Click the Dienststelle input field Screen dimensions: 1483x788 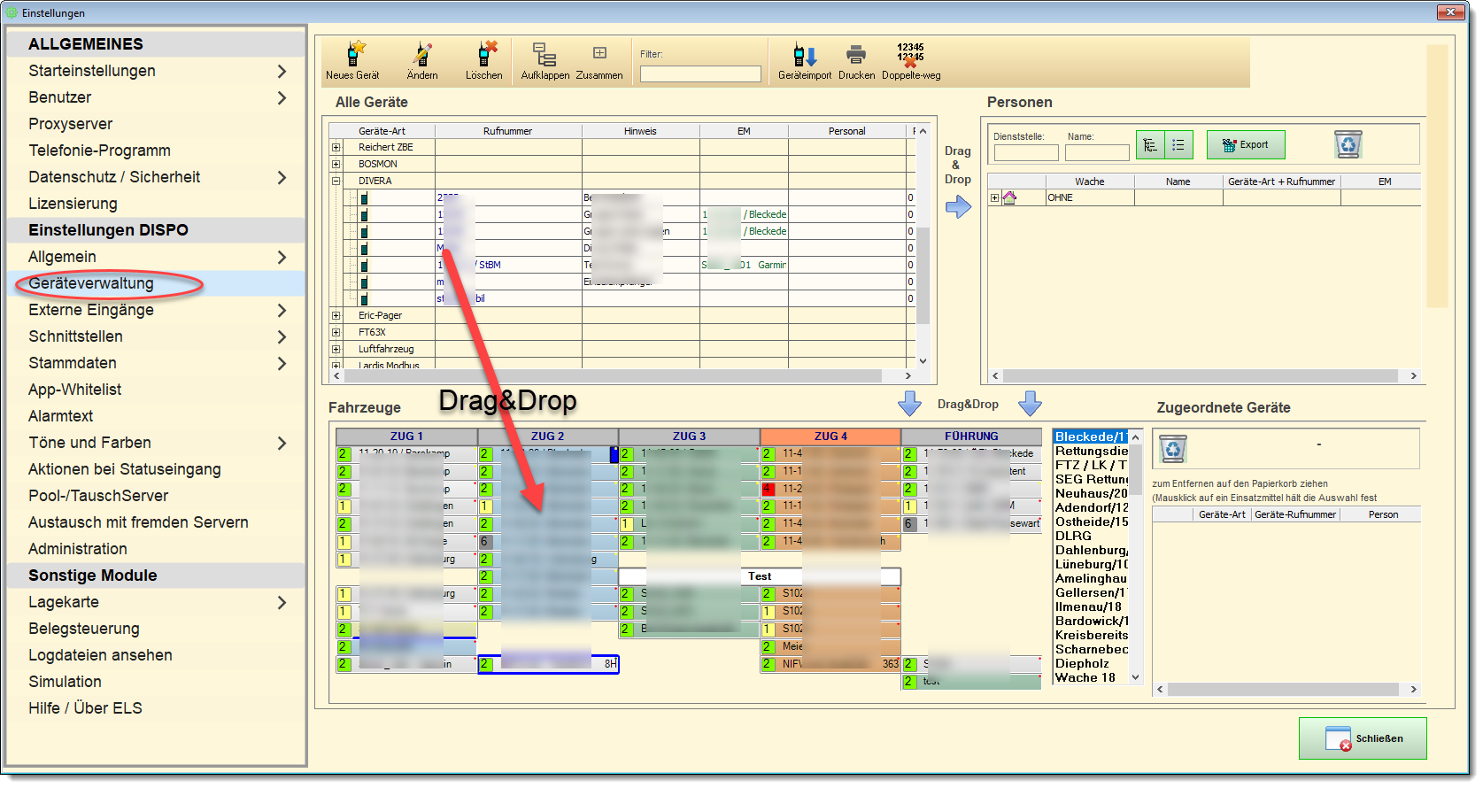[1026, 153]
